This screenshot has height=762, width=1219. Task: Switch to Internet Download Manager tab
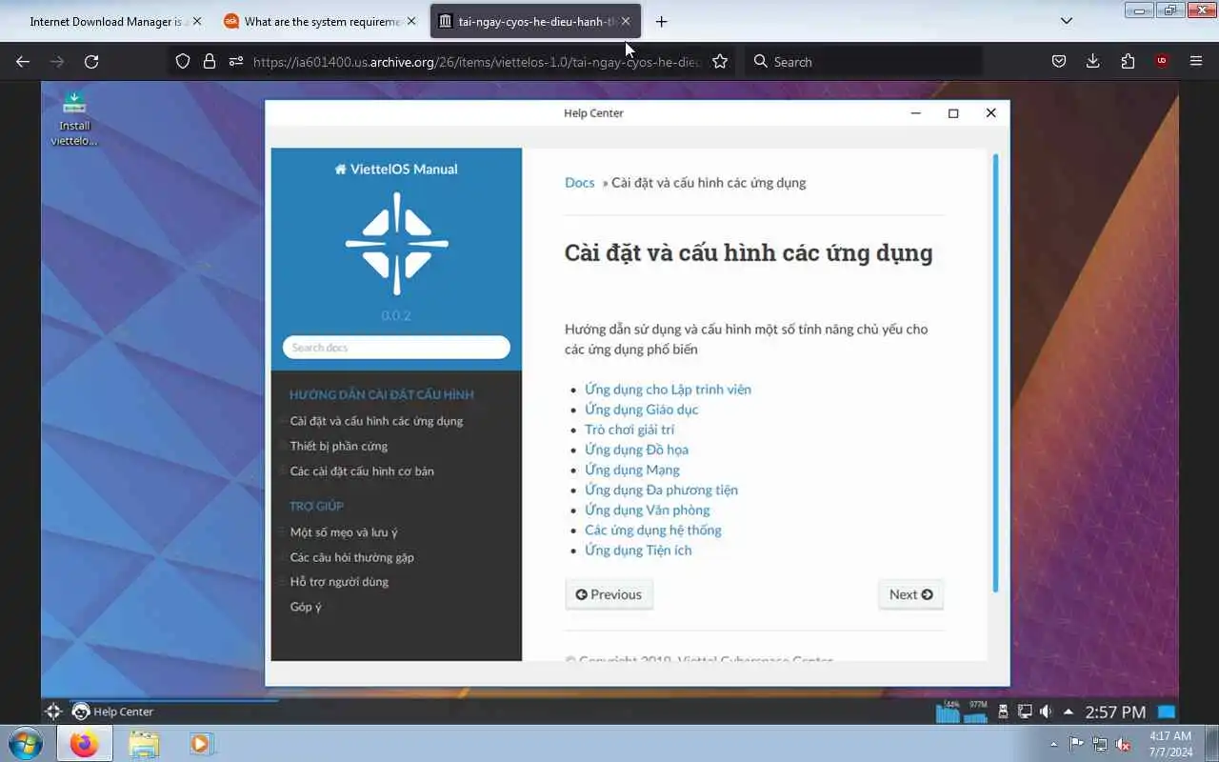[x=108, y=21]
